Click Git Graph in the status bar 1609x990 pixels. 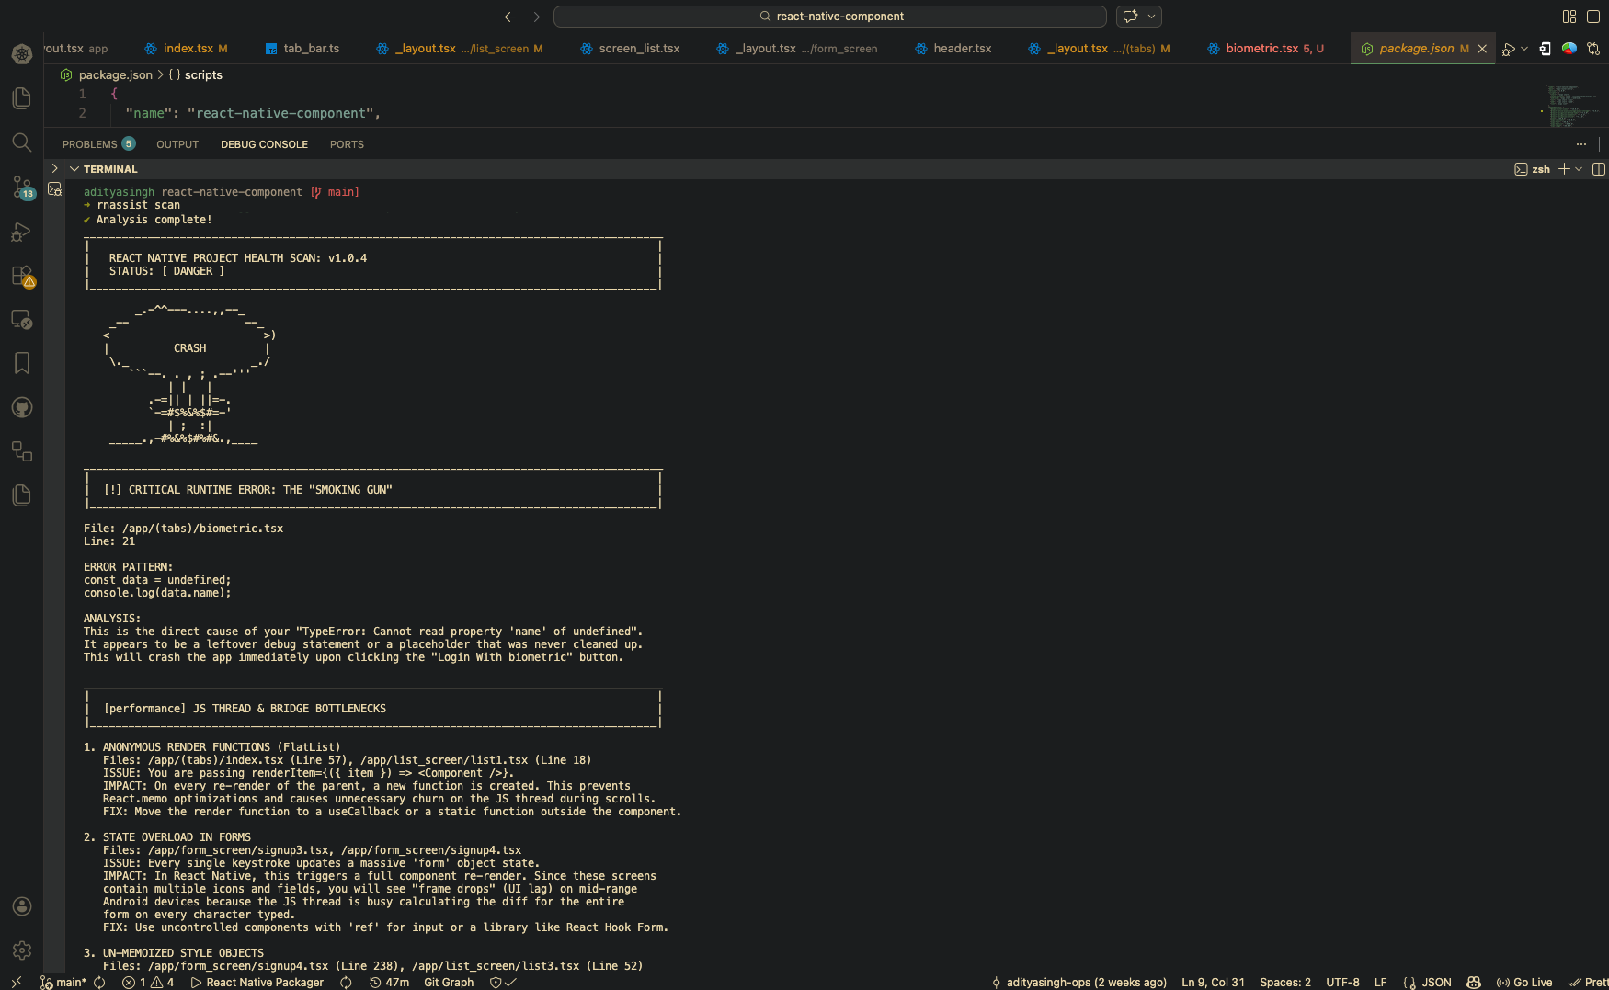click(x=448, y=982)
